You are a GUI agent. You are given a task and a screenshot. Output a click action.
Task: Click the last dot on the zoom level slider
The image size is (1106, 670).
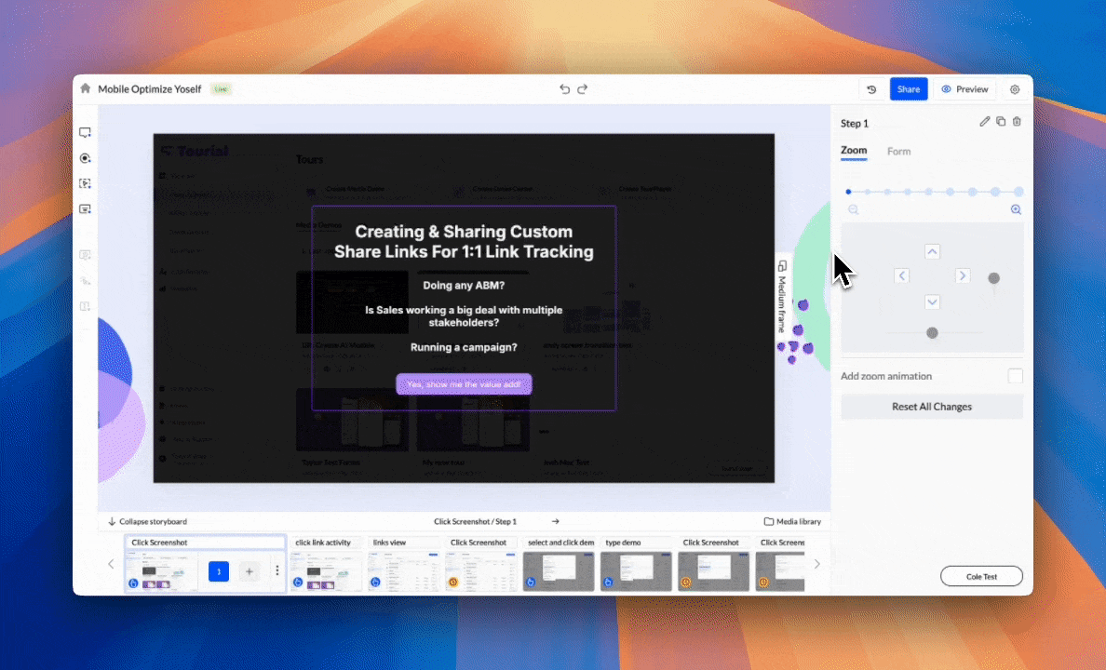1018,192
